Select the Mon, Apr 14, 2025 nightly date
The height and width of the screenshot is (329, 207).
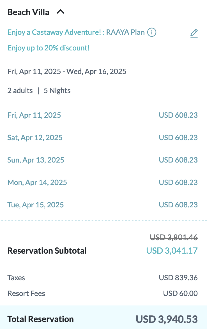(37, 182)
